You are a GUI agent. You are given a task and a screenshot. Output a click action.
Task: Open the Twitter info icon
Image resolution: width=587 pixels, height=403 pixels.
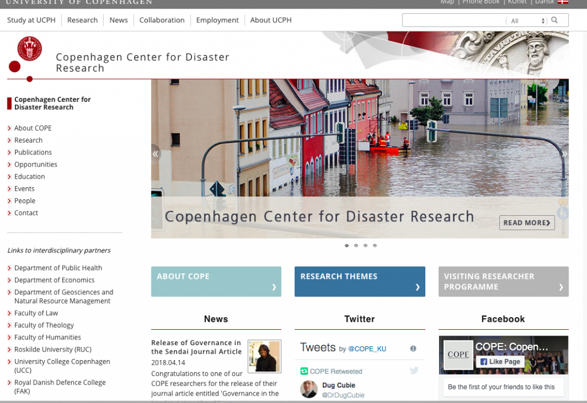click(x=413, y=349)
